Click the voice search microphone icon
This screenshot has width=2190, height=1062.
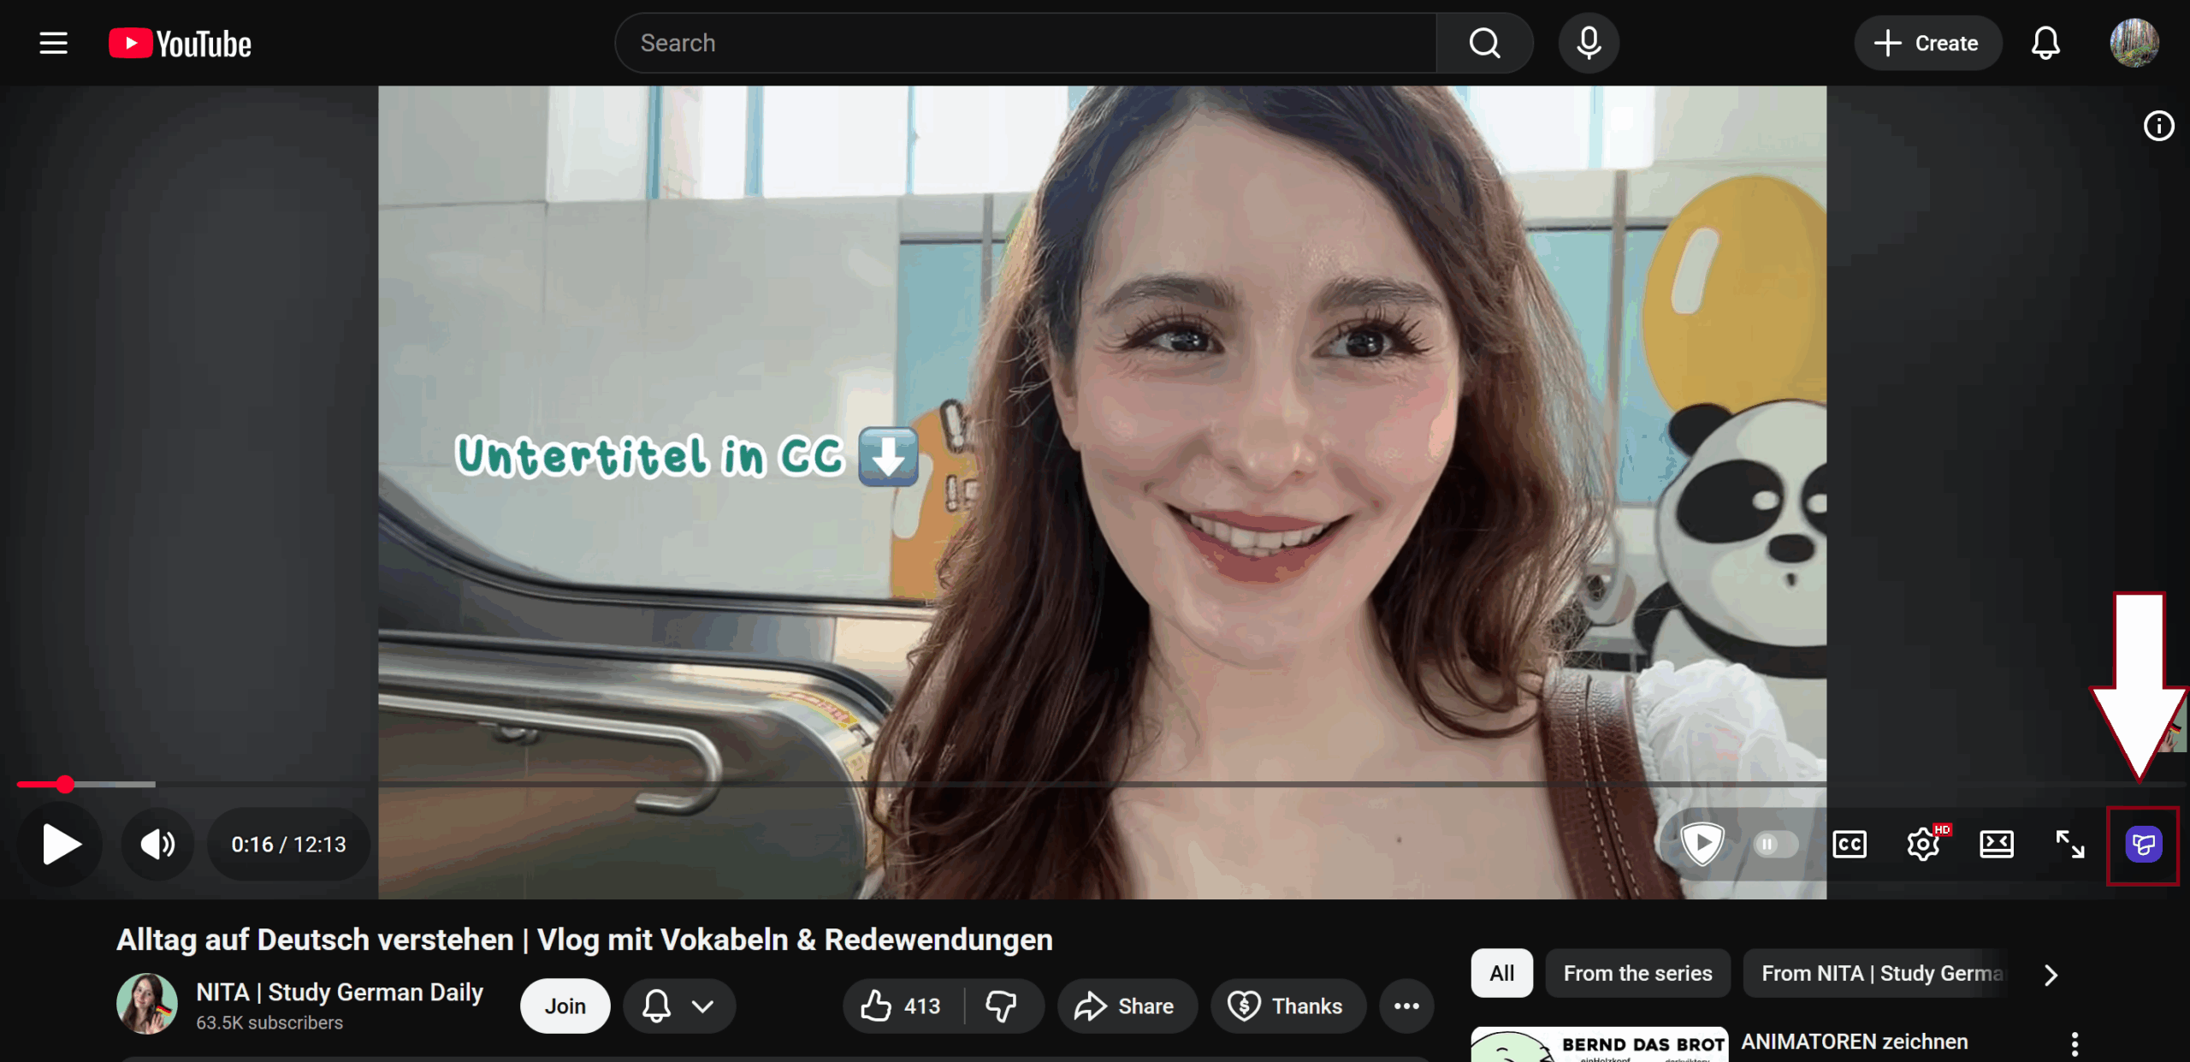[x=1589, y=43]
